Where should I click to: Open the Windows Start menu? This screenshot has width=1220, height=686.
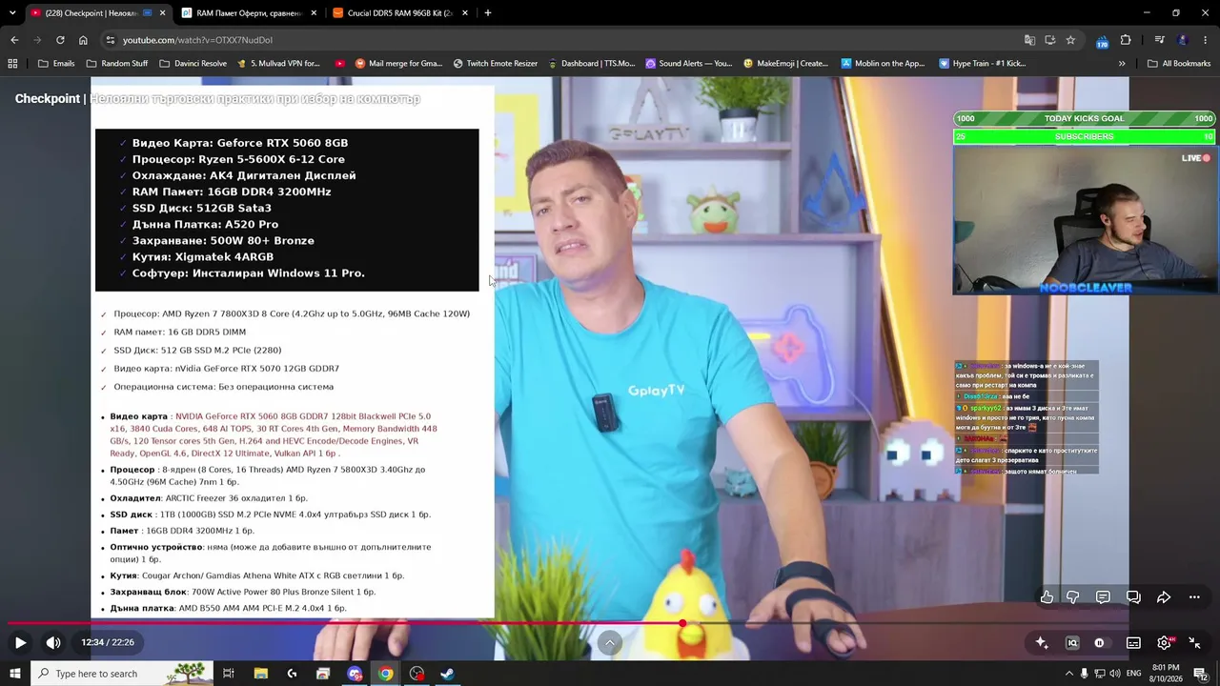click(16, 674)
